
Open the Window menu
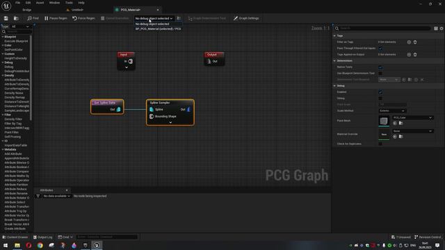[54, 3]
